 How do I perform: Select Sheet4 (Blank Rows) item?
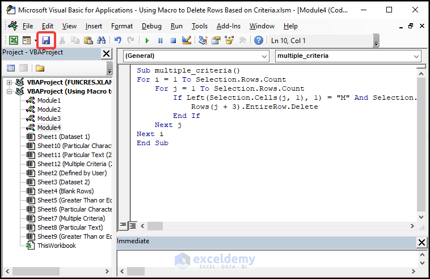coord(66,191)
